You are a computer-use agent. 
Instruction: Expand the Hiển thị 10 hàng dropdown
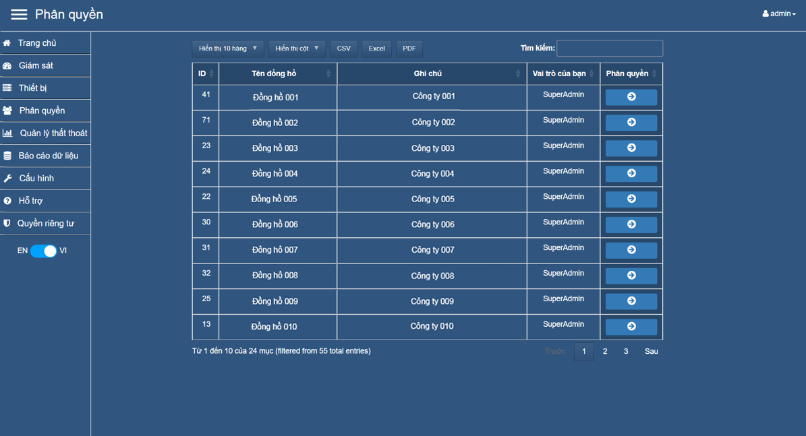(228, 49)
